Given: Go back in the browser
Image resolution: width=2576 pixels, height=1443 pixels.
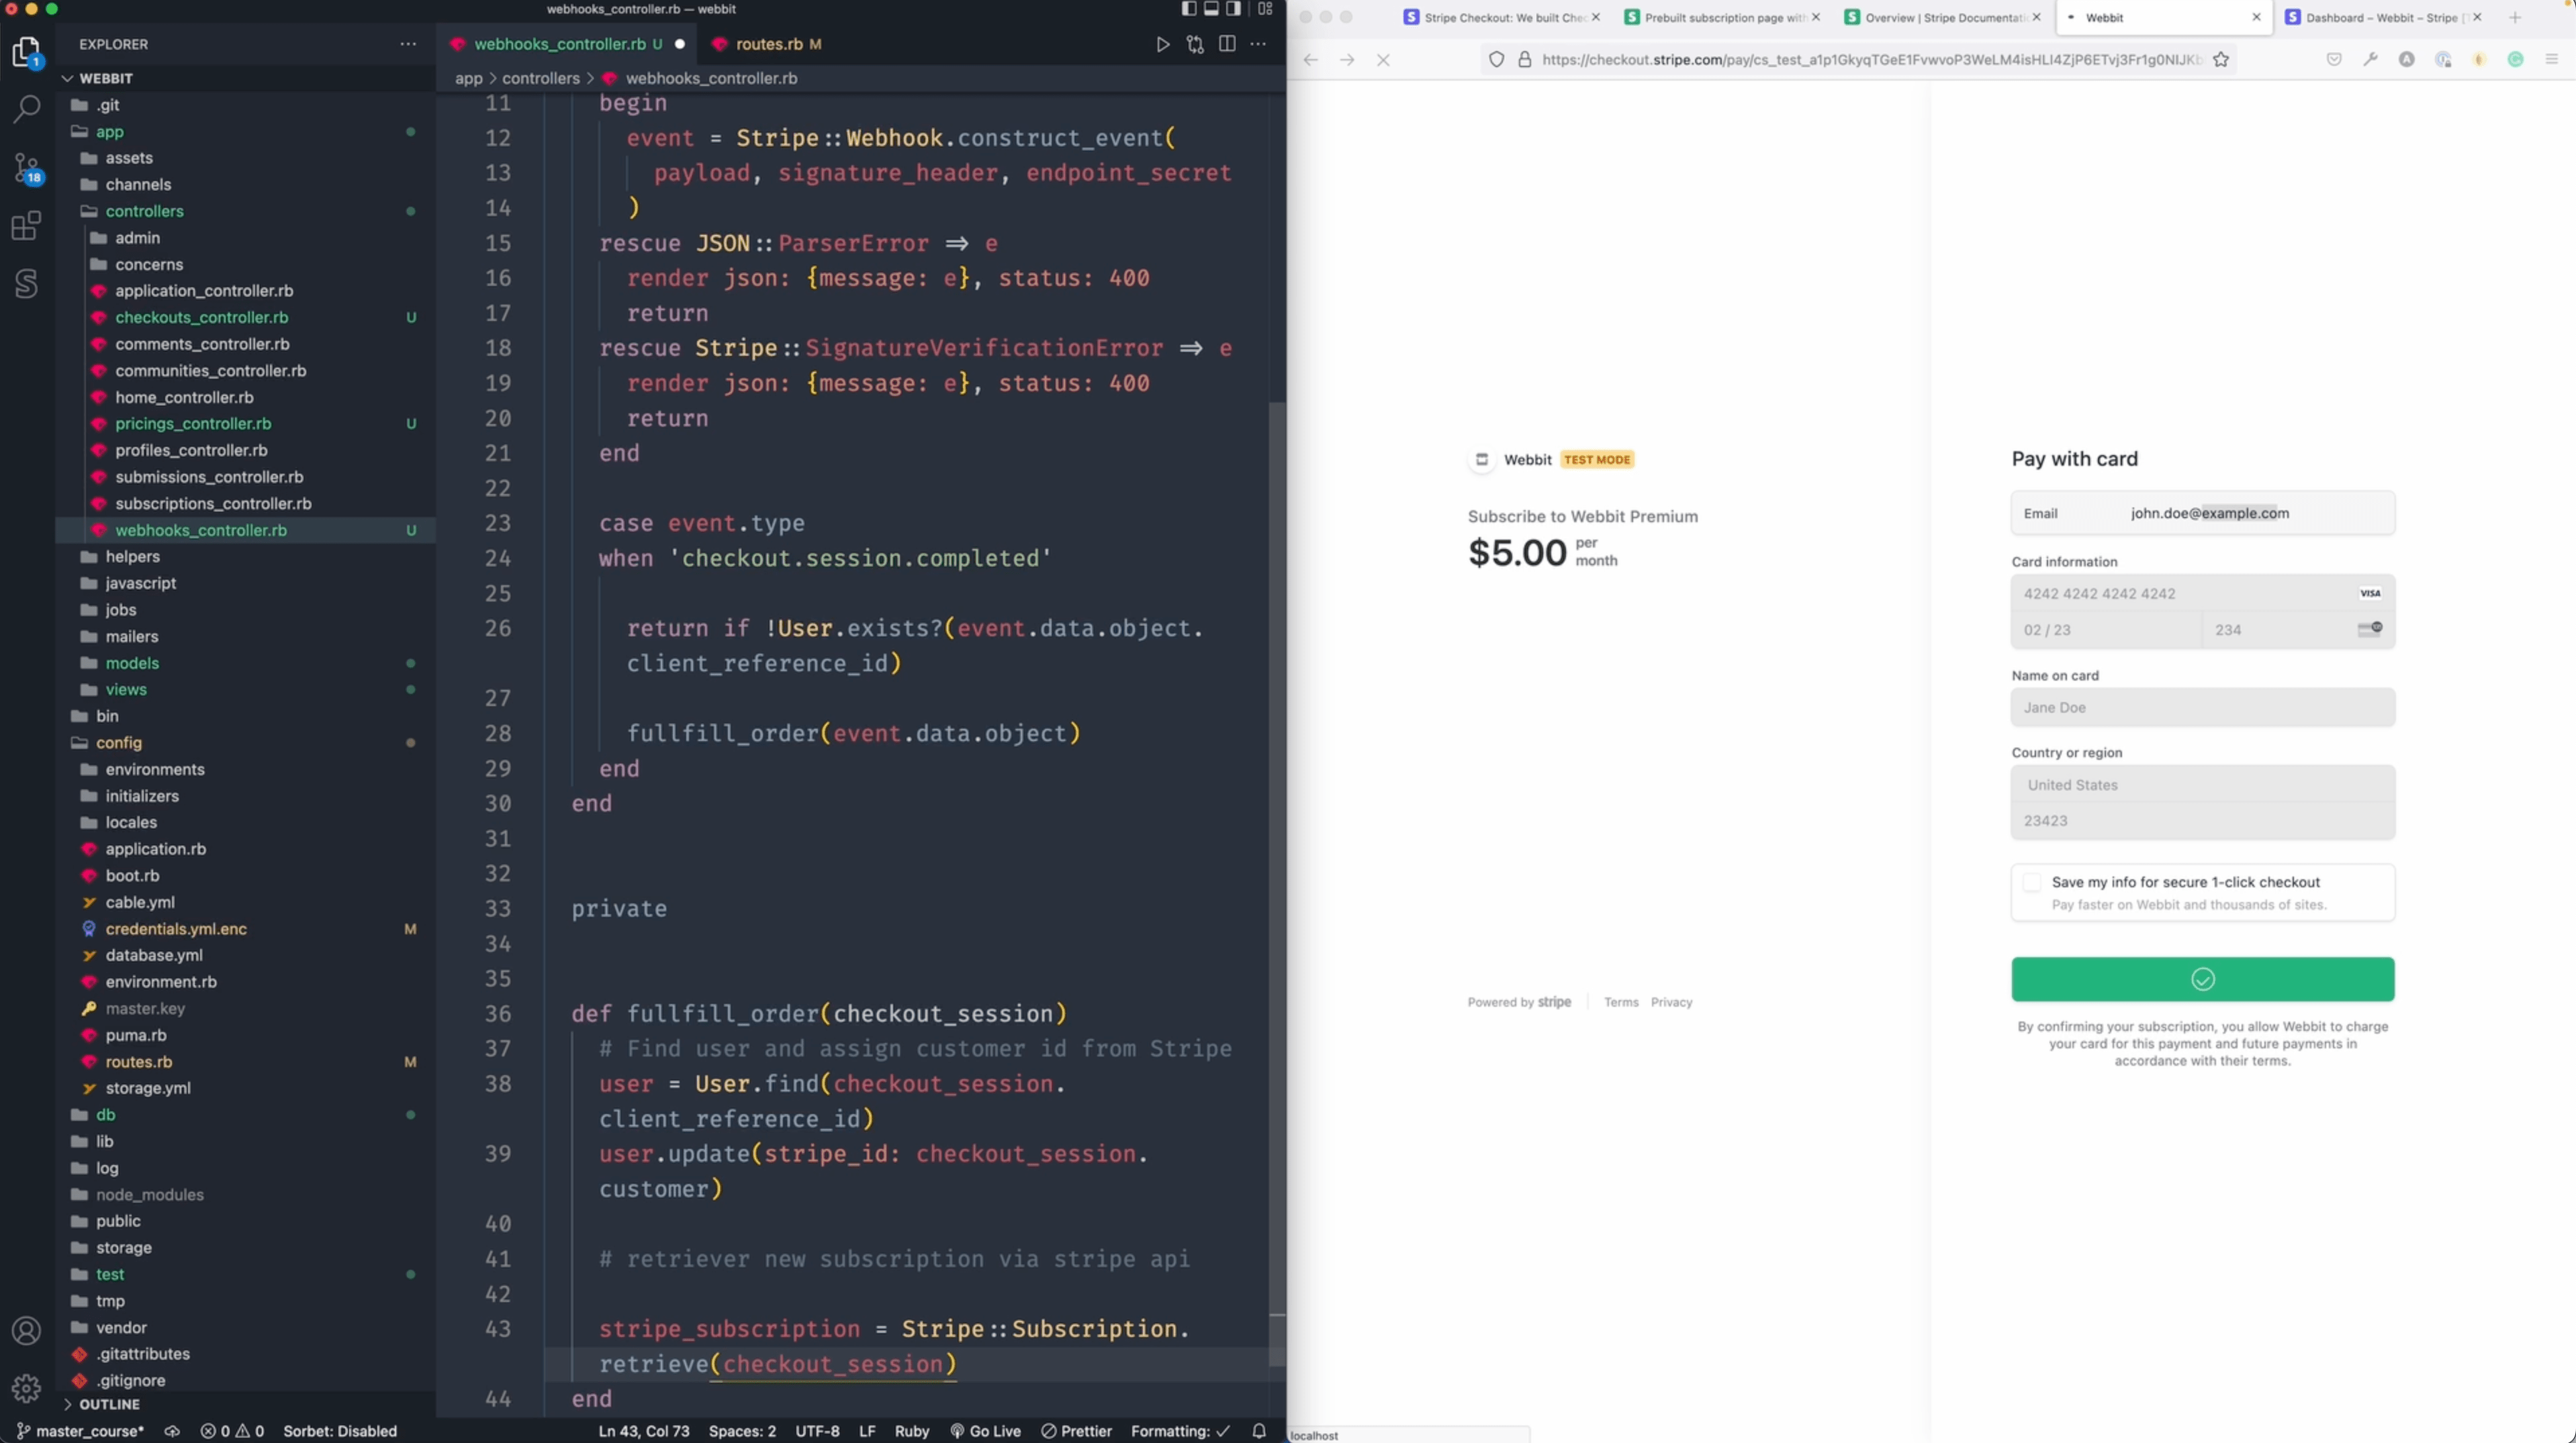Looking at the screenshot, I should coord(1310,60).
